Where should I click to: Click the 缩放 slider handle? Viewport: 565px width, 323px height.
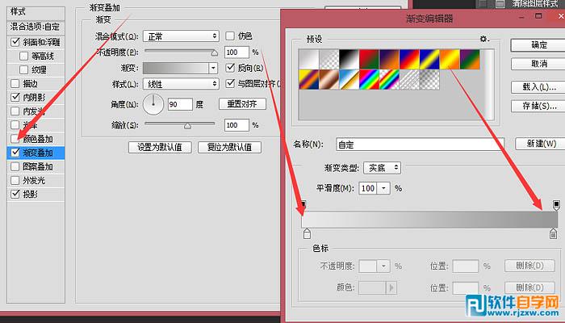coord(187,125)
